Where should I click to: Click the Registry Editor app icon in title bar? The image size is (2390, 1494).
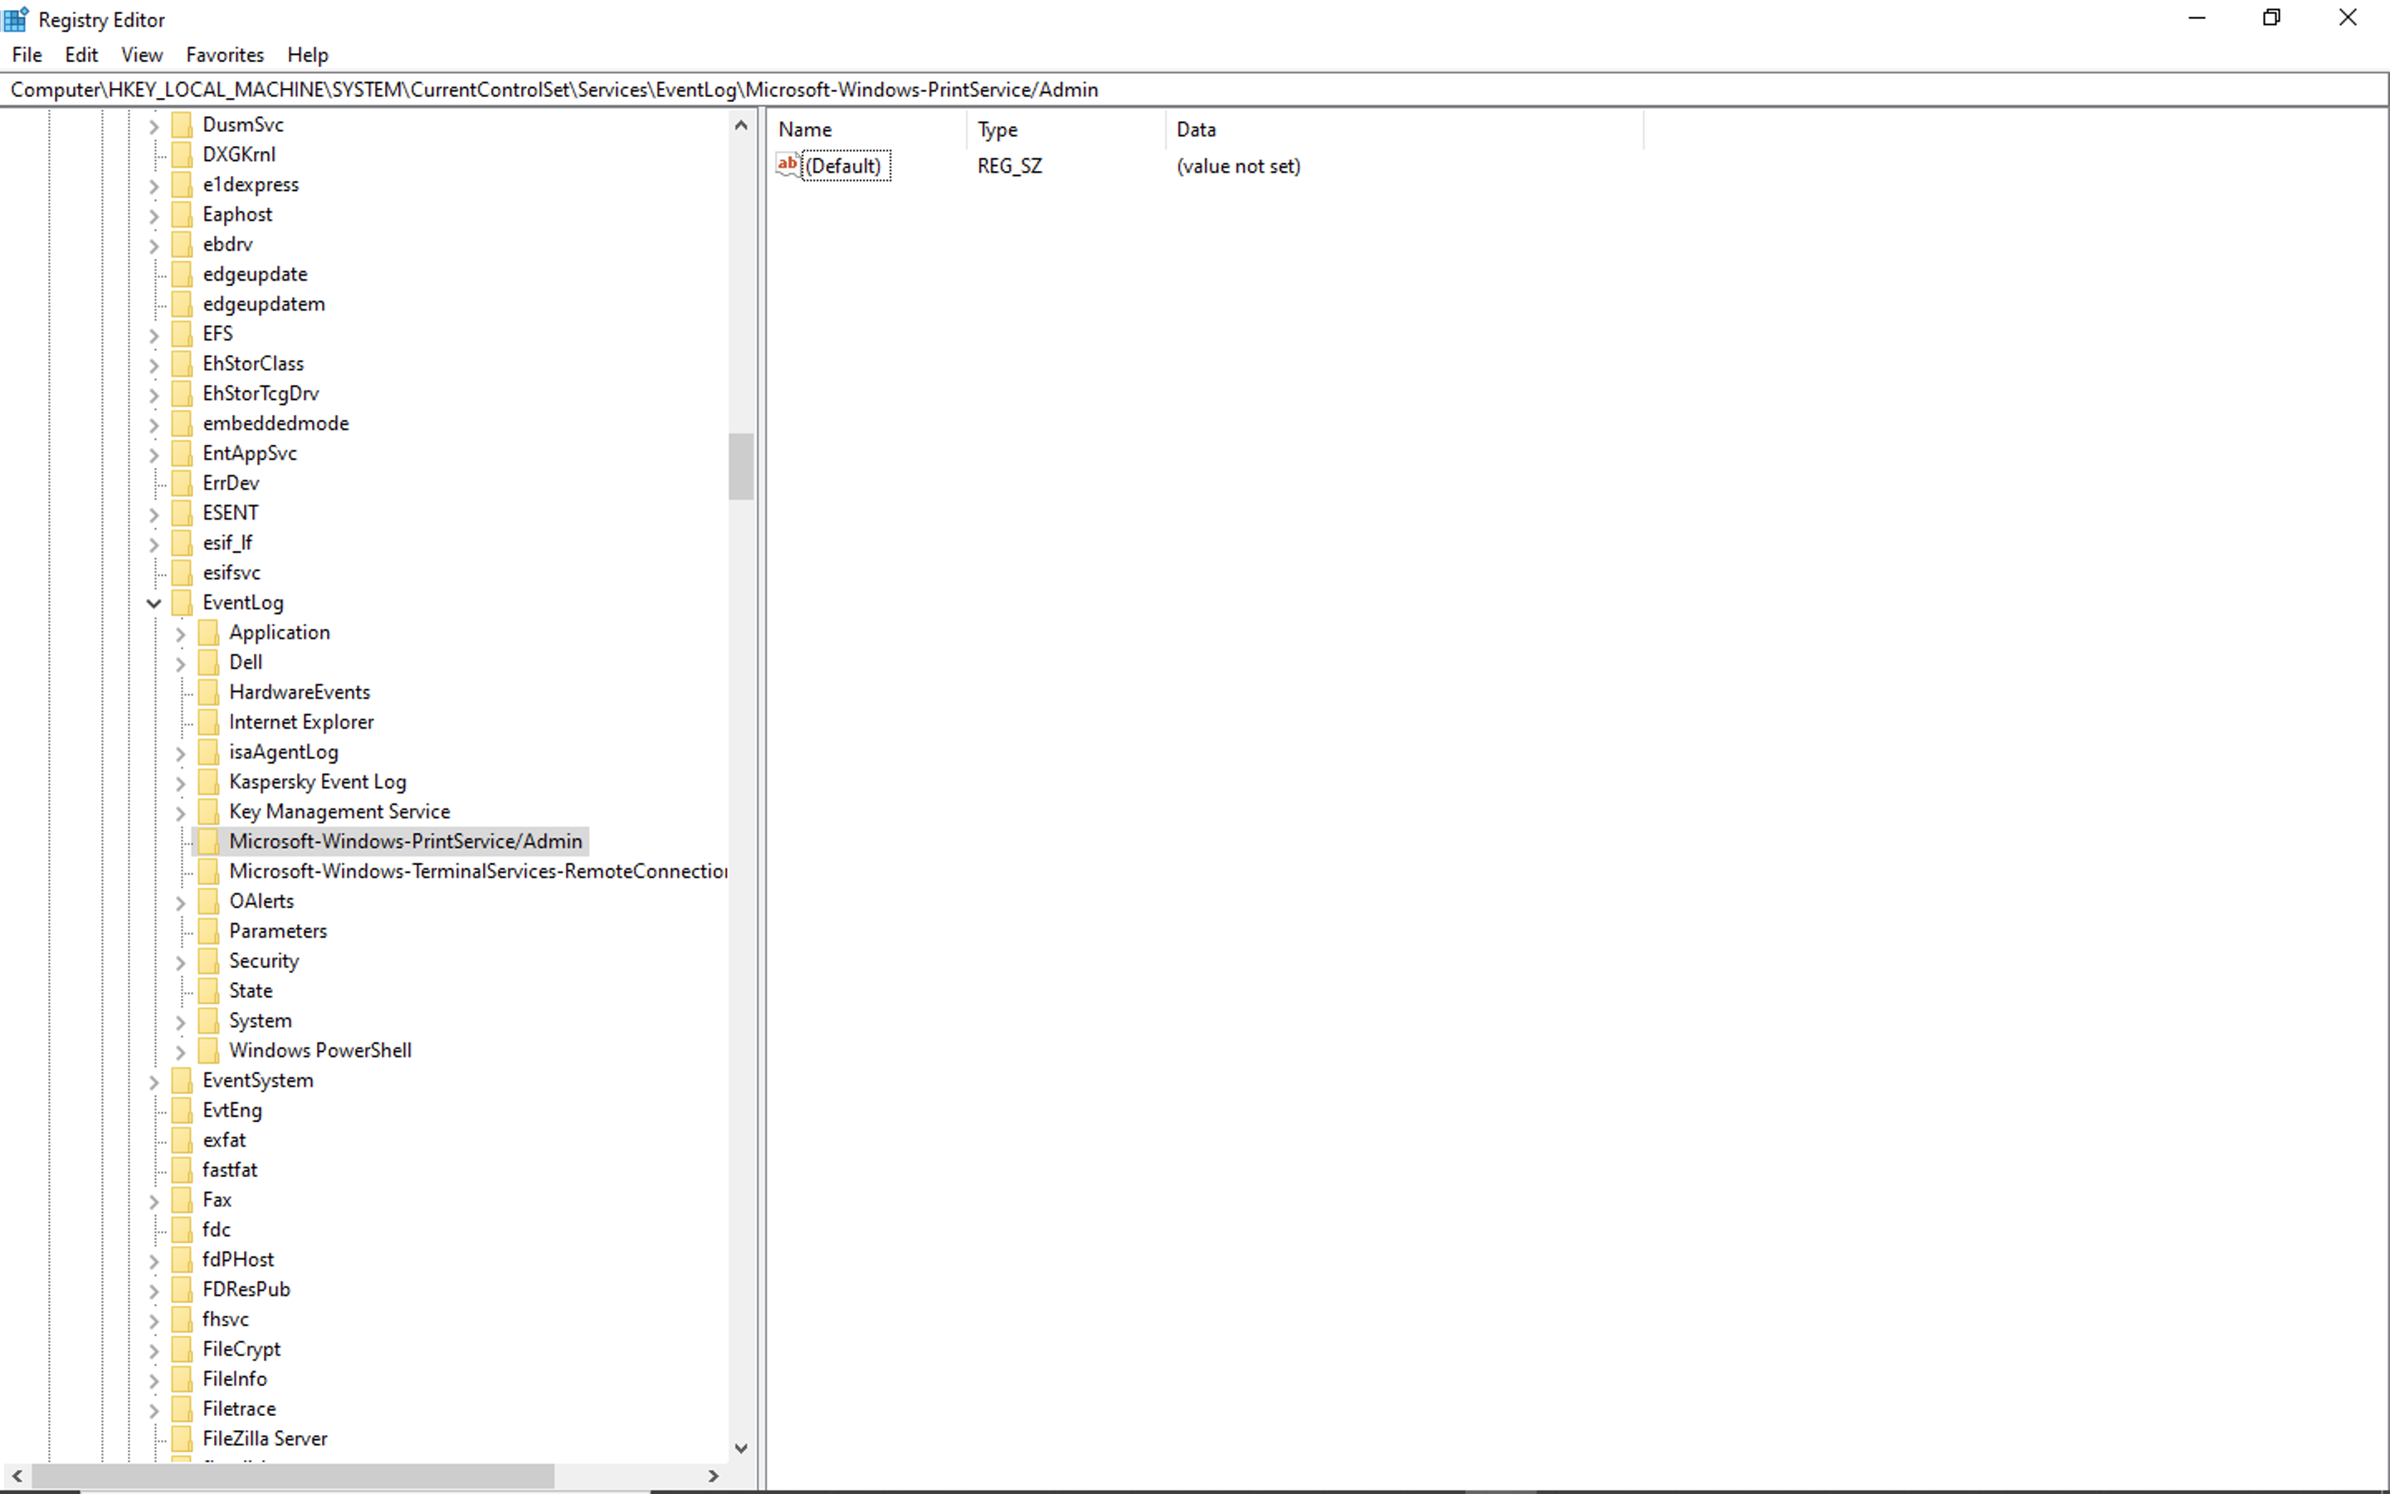[x=16, y=19]
